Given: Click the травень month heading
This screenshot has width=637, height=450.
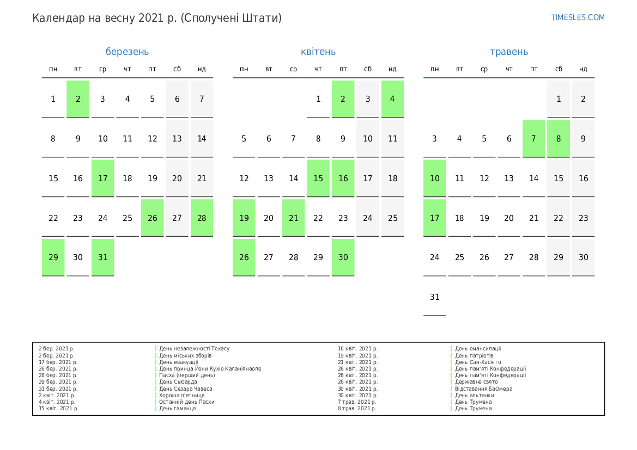Looking at the screenshot, I should (x=508, y=52).
